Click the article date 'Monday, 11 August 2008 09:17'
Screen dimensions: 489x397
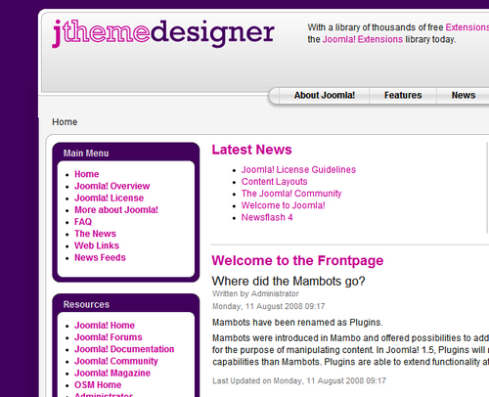click(269, 306)
